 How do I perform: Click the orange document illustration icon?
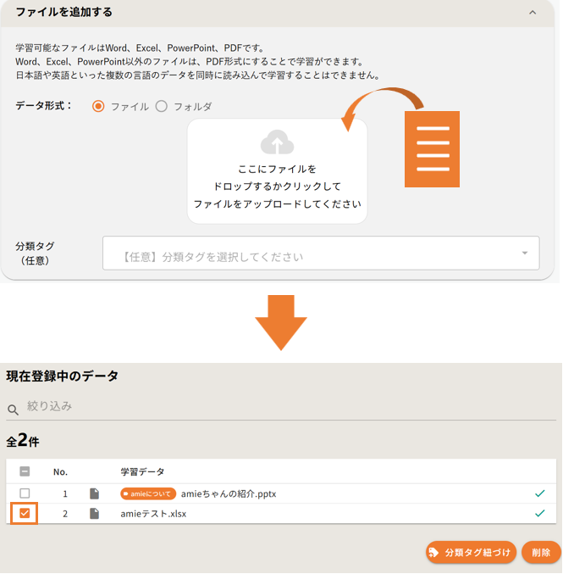coord(432,149)
